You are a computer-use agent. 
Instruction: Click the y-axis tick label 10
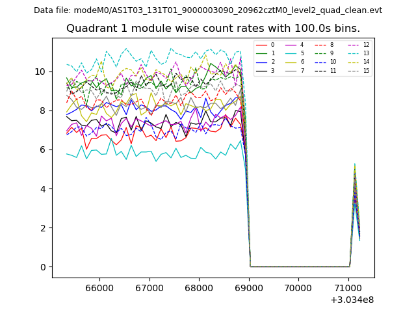click(x=40, y=71)
